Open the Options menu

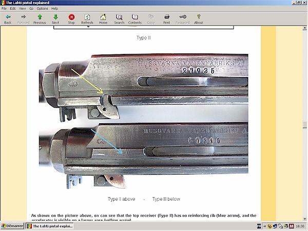click(42, 8)
